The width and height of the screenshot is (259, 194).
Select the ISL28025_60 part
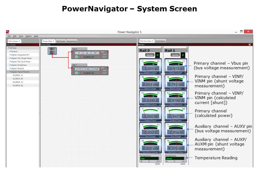[18, 85]
